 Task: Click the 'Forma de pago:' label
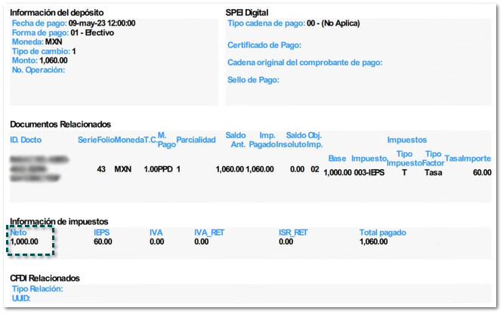point(41,32)
